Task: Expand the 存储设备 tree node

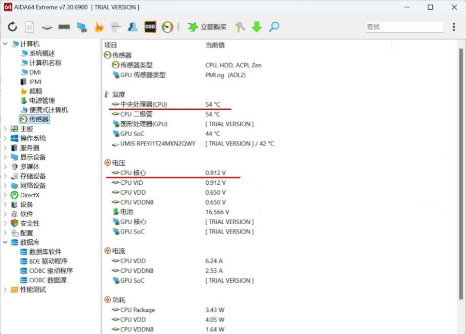Action: [5, 176]
